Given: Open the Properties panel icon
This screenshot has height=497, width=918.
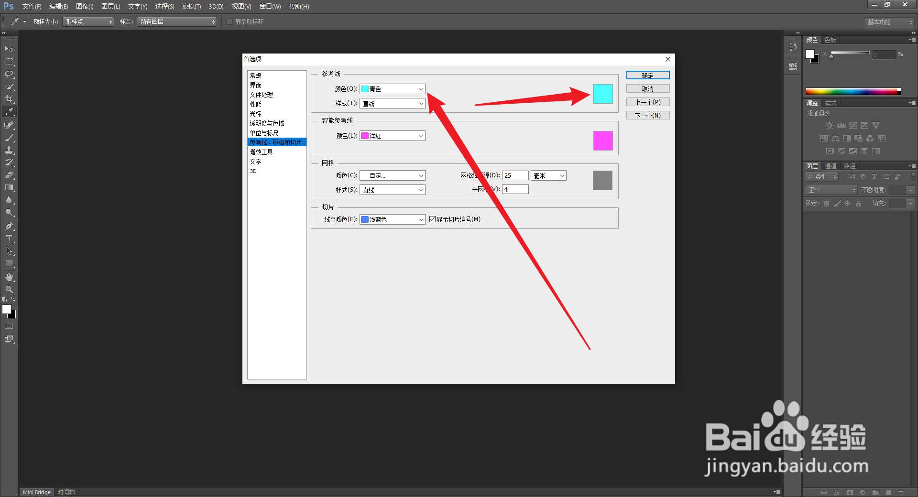Looking at the screenshot, I should (x=793, y=66).
